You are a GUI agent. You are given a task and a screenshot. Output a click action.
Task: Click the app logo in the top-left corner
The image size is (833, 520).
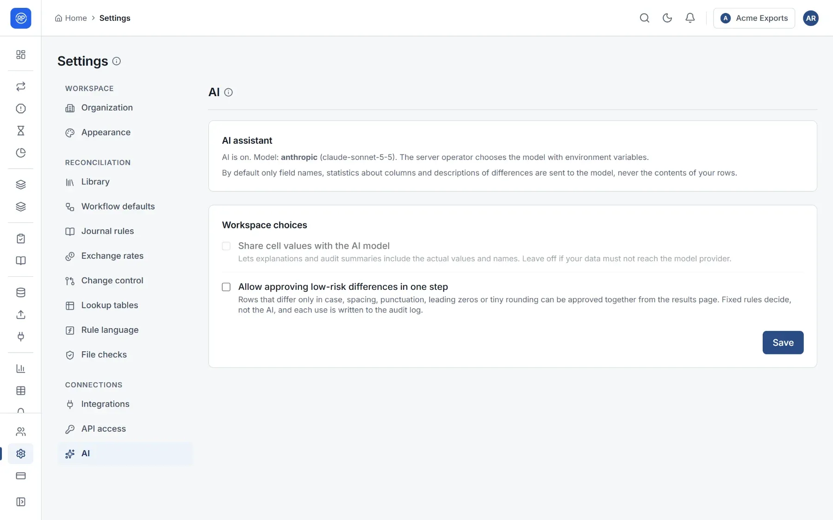[21, 18]
